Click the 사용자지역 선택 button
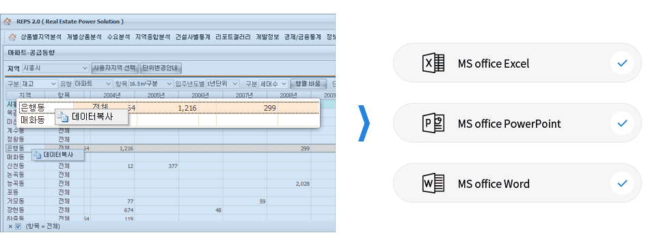 coord(114,68)
